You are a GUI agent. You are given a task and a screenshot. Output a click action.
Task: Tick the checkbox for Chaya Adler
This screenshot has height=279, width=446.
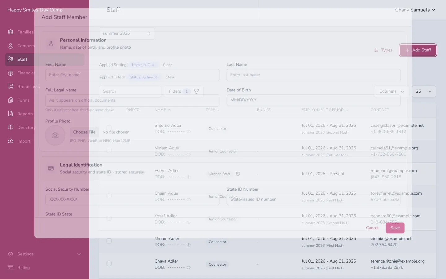click(x=109, y=263)
